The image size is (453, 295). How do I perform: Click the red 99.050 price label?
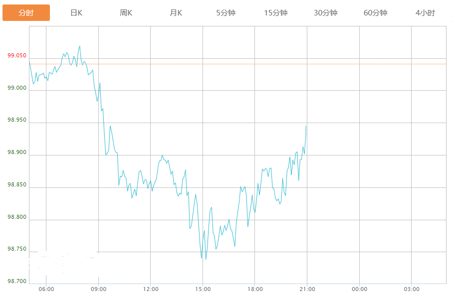click(x=17, y=56)
